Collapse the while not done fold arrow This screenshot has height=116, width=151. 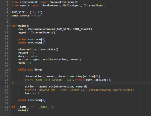10,69
